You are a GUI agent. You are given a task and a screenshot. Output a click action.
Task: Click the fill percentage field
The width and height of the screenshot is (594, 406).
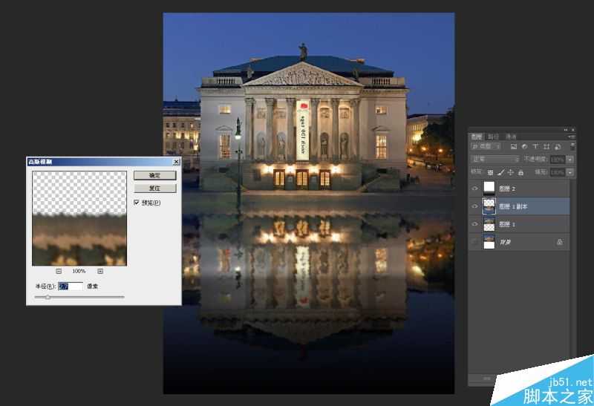[558, 172]
